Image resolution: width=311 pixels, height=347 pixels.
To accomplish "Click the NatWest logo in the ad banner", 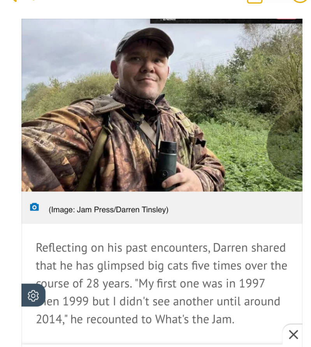I will click(169, 20).
